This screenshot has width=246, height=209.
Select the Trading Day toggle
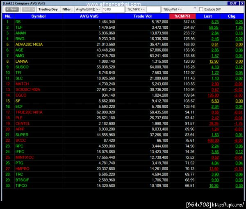point(48,9)
